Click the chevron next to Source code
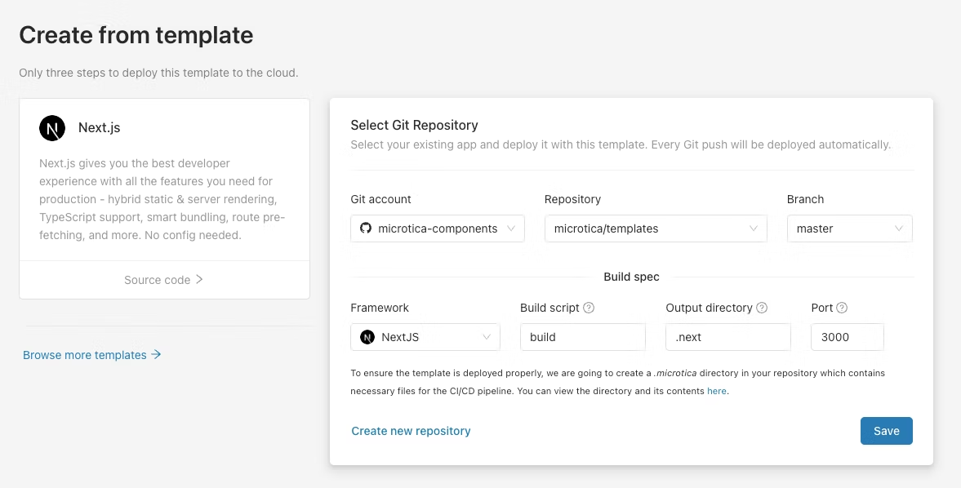 click(x=199, y=280)
